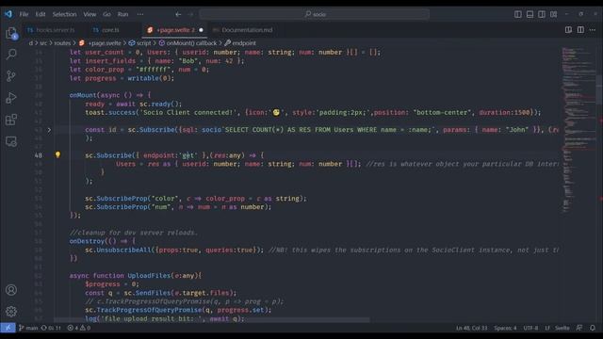Screen dimensions: 603x339
Task: Click the unsaved dot on +page.svelte tab
Action: point(201,30)
